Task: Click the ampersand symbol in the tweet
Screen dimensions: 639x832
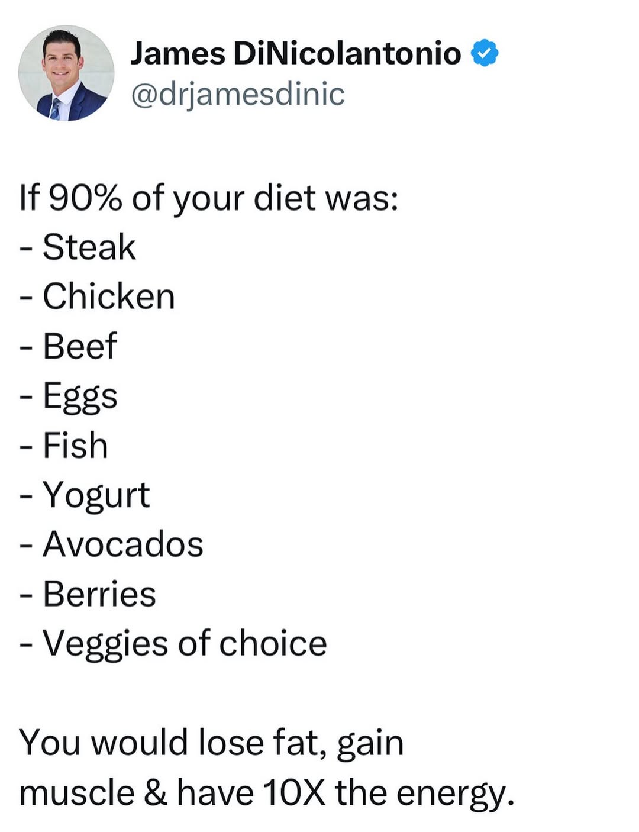Action: 156,793
